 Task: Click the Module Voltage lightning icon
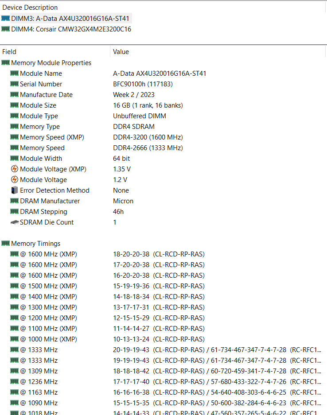15,179
